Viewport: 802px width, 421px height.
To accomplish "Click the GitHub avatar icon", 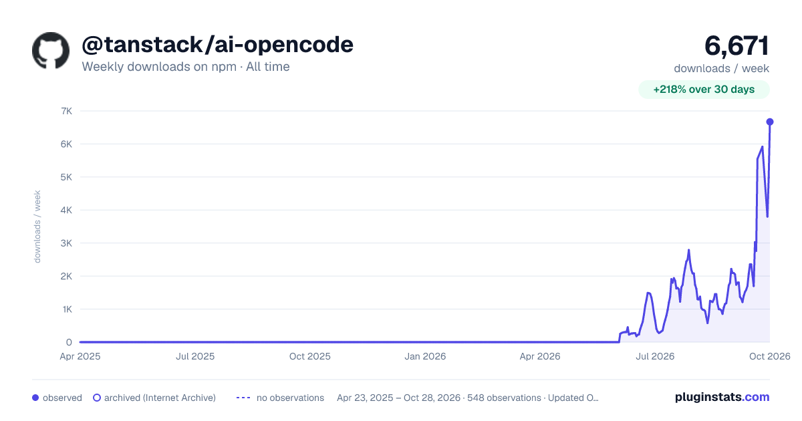I will point(51,50).
